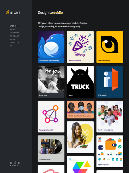Image resolution: width=129 pixels, height=173 pixels.
Task: Open the ZipMoney Icons project
Action: (x=110, y=151)
